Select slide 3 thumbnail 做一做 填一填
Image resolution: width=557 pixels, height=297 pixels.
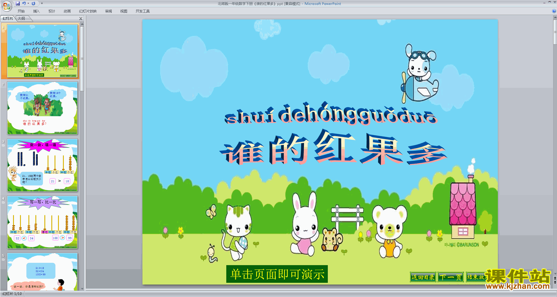click(42, 165)
